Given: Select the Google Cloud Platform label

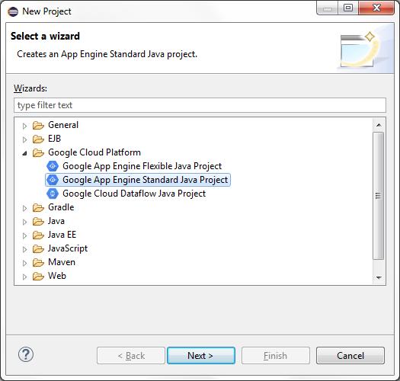Looking at the screenshot, I should pyautogui.click(x=94, y=152).
